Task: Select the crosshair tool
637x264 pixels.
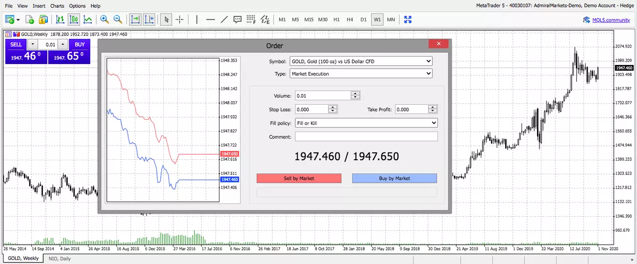Action: [x=180, y=20]
